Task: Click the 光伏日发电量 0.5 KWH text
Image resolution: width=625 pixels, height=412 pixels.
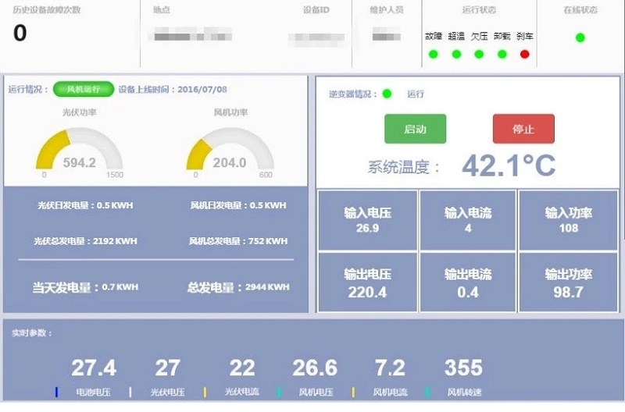Action: pyautogui.click(x=85, y=205)
